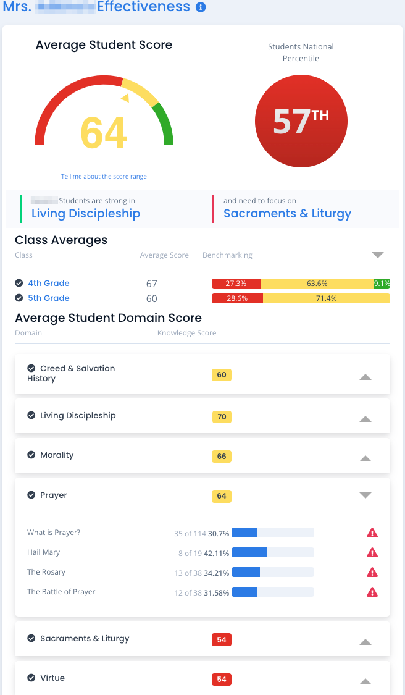Click warning icon for The Battle of Prayer
Screen dimensions: 405x695
coord(372,592)
